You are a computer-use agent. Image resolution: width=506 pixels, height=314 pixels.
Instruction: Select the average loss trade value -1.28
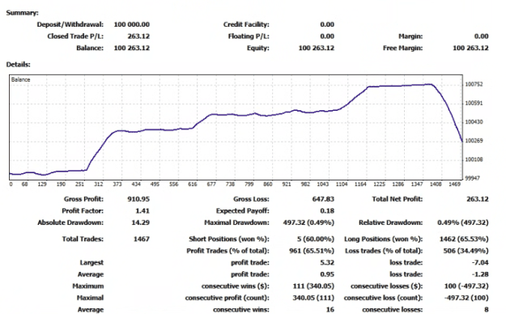click(480, 274)
